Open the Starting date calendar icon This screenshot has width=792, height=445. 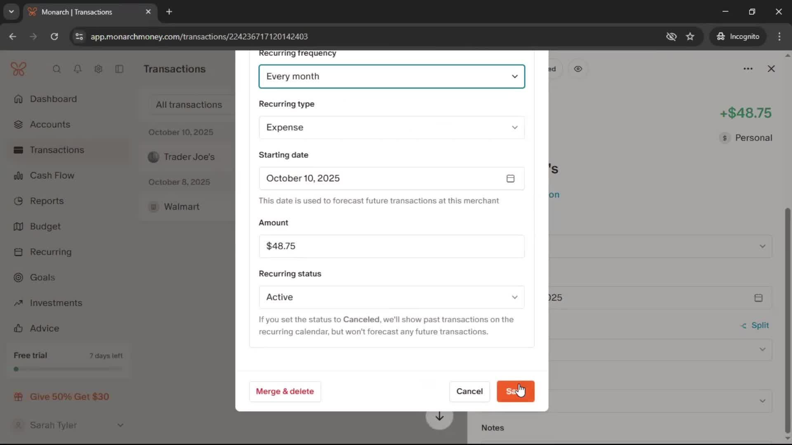510,178
